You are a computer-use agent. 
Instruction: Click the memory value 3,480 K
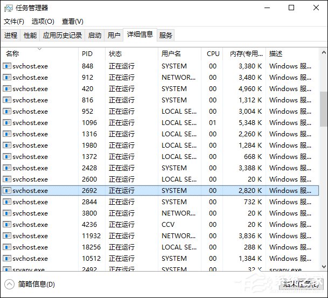(250, 78)
